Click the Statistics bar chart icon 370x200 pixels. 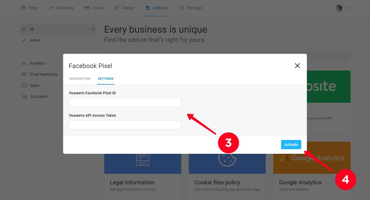pos(51,8)
